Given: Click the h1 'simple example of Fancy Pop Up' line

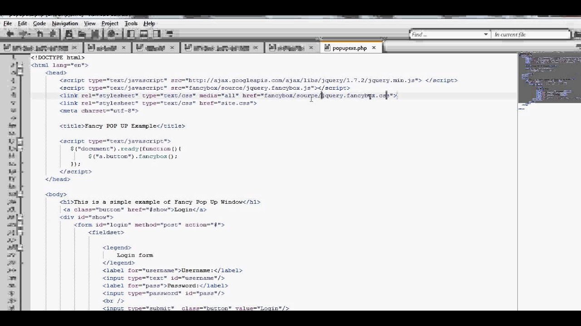Looking at the screenshot, I should (160, 202).
